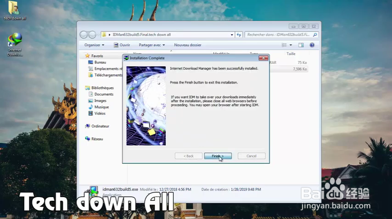The height and width of the screenshot is (219, 392).
Task: Click the 75 Ko file size cell
Action: (x=302, y=63)
